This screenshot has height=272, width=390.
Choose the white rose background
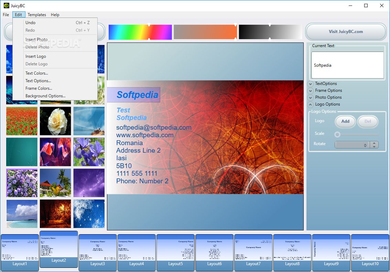click(x=55, y=121)
